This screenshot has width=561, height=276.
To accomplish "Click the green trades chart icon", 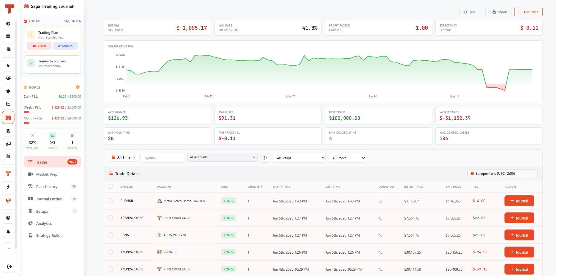I will tap(52, 135).
